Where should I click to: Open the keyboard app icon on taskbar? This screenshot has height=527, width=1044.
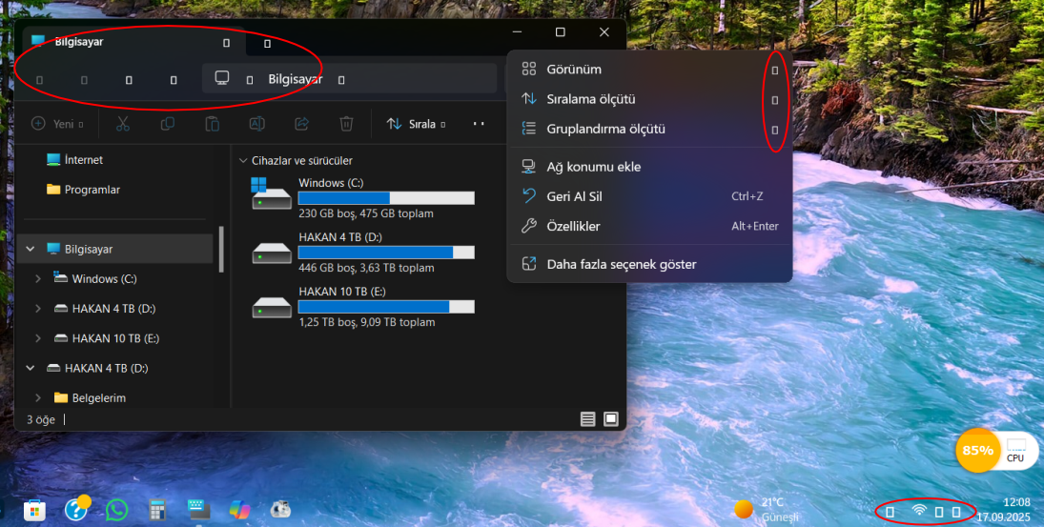(198, 510)
